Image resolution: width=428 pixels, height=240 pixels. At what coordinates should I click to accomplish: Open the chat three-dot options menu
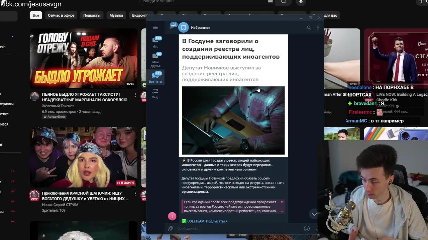(318, 28)
